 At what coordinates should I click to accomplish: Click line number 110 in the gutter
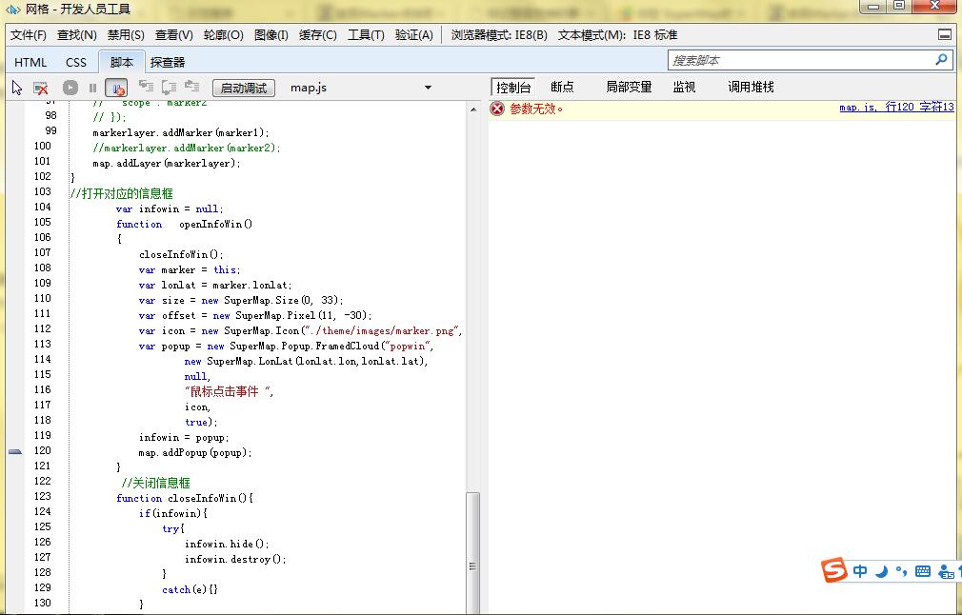(x=42, y=298)
